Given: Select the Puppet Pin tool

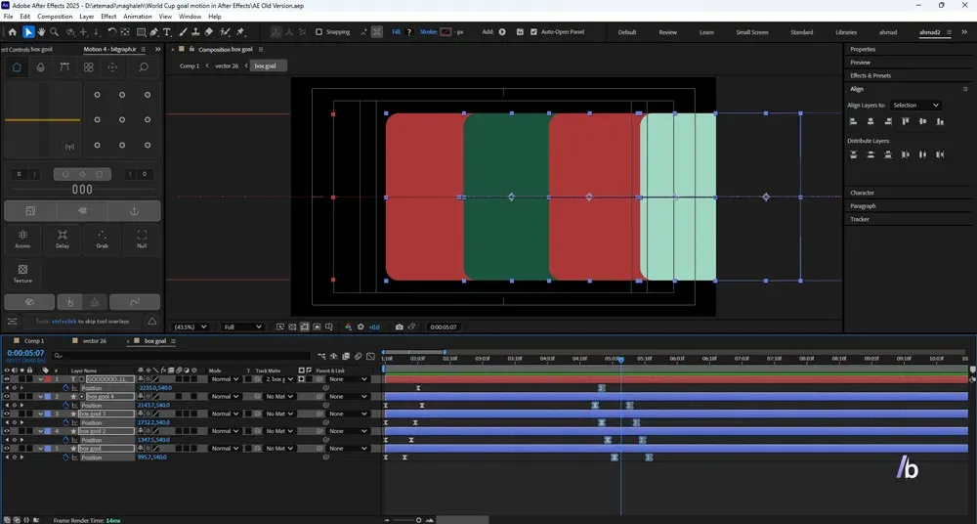Looking at the screenshot, I should point(240,32).
